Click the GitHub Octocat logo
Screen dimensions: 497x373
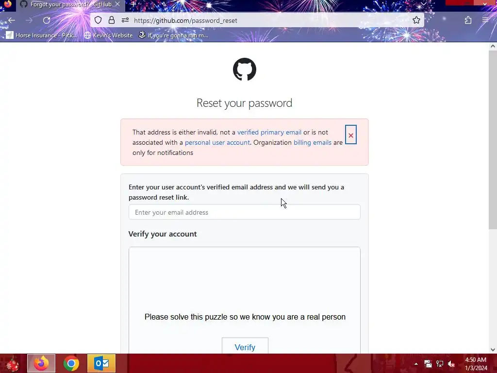coord(245,69)
